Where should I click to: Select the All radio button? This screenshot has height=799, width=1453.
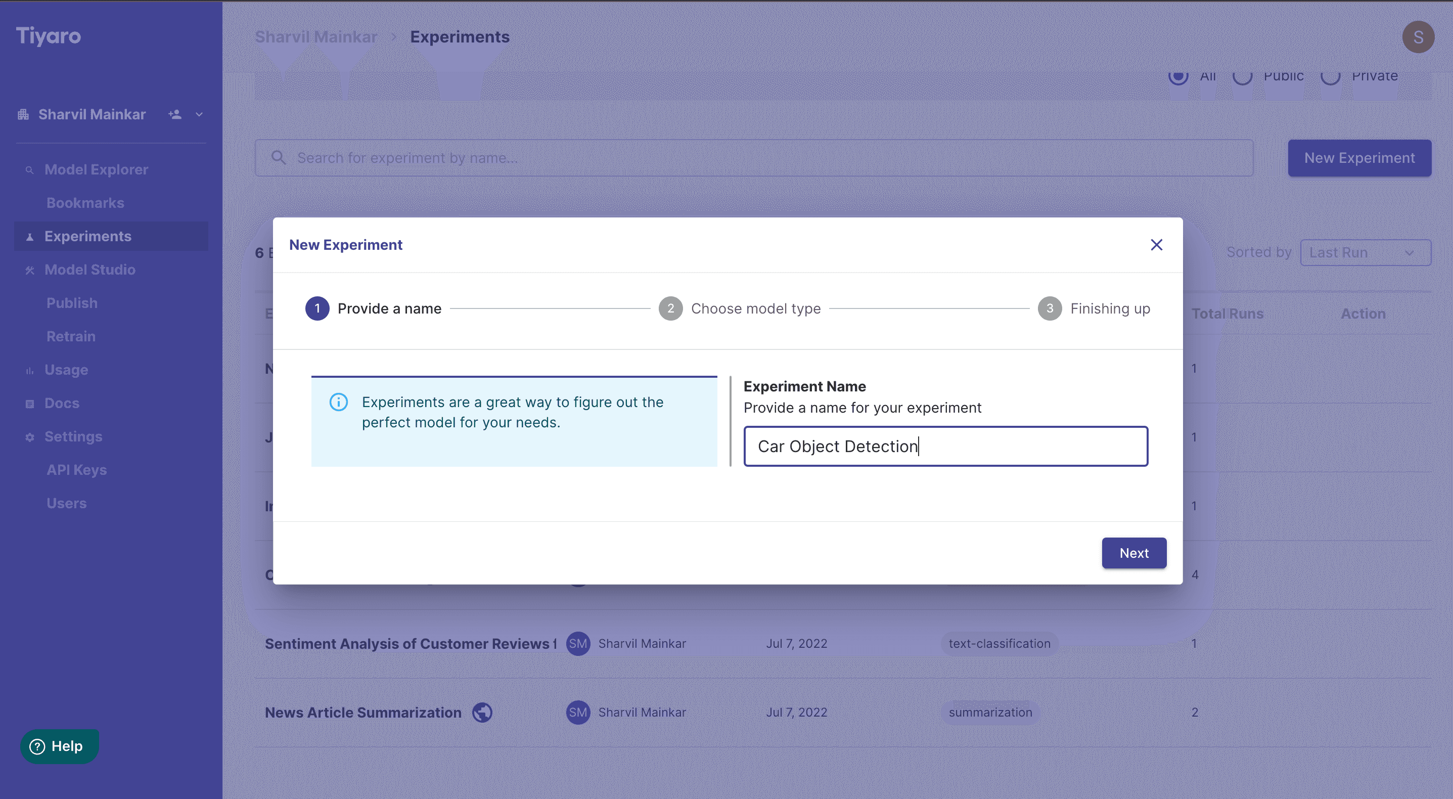tap(1178, 76)
